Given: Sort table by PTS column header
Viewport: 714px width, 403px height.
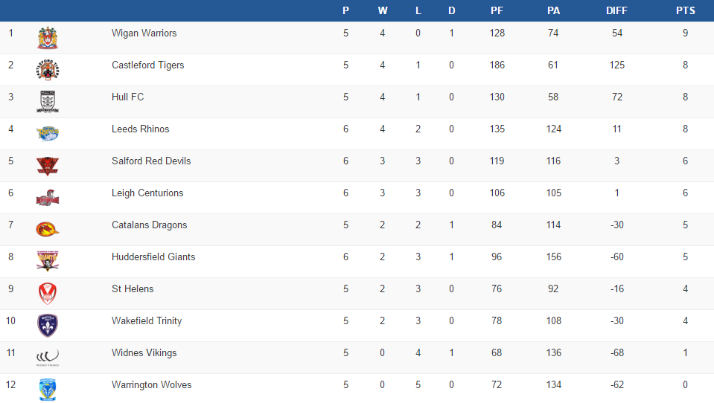Looking at the screenshot, I should 685,10.
